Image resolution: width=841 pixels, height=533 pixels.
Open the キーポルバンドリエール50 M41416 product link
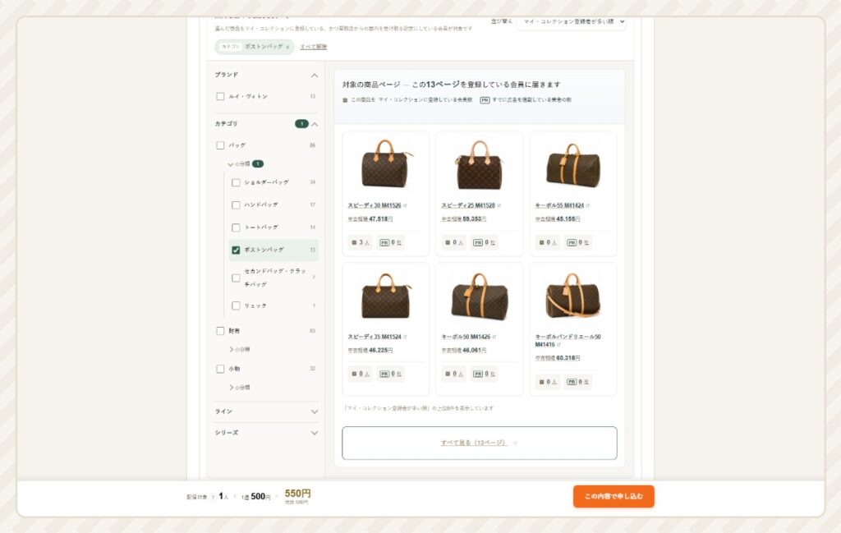coord(568,341)
